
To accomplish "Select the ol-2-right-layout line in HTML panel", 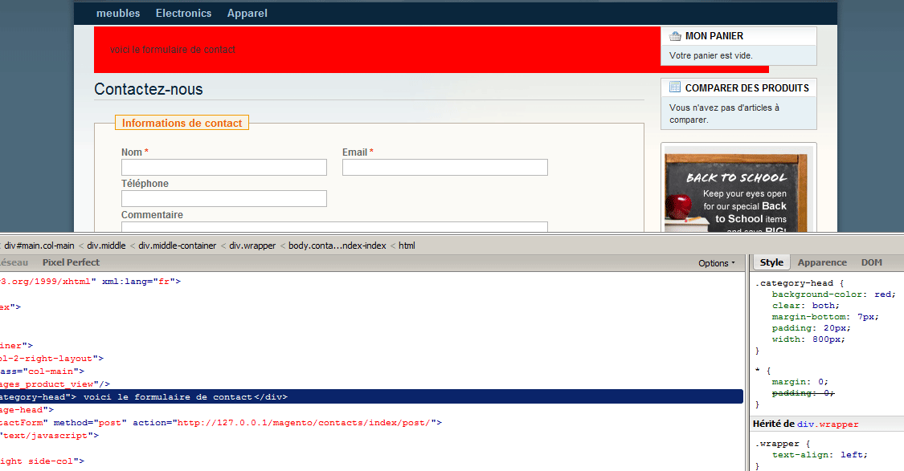I will [x=52, y=358].
